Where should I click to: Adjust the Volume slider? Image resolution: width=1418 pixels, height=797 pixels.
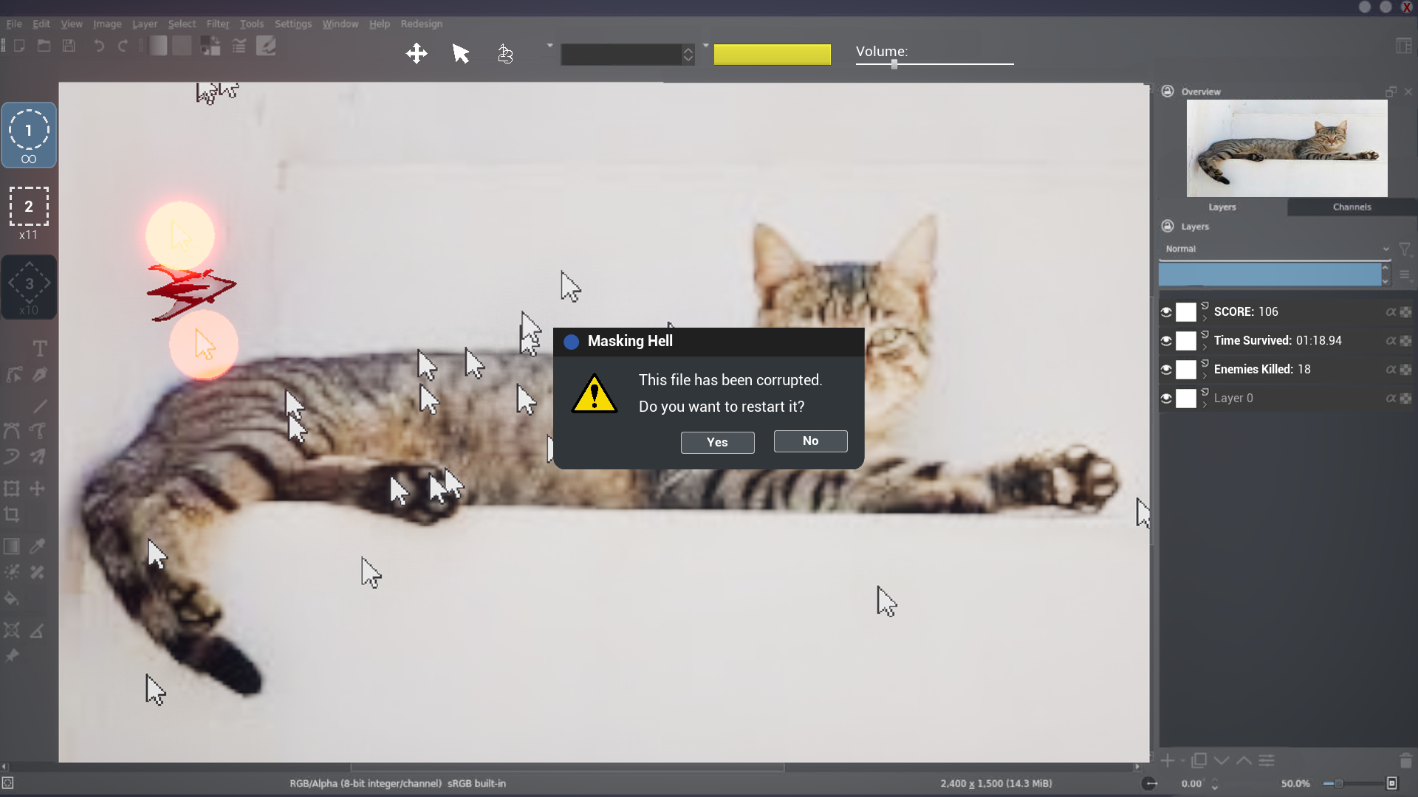pos(894,64)
